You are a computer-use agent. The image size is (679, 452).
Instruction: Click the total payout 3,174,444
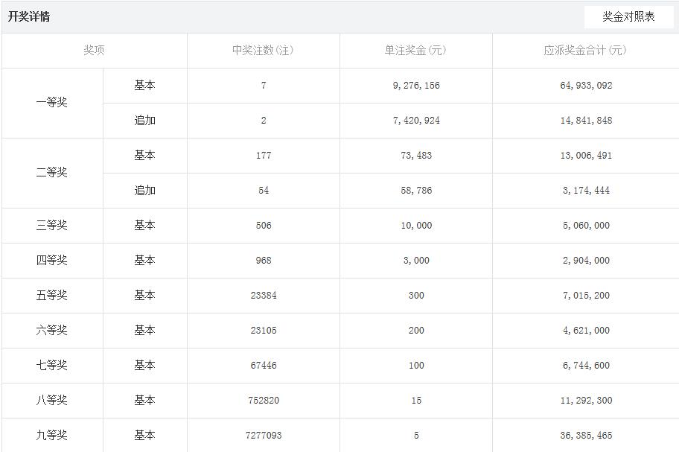point(586,191)
